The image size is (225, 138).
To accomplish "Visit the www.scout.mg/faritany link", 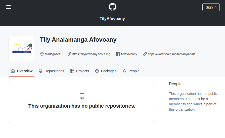I will 173,54.
